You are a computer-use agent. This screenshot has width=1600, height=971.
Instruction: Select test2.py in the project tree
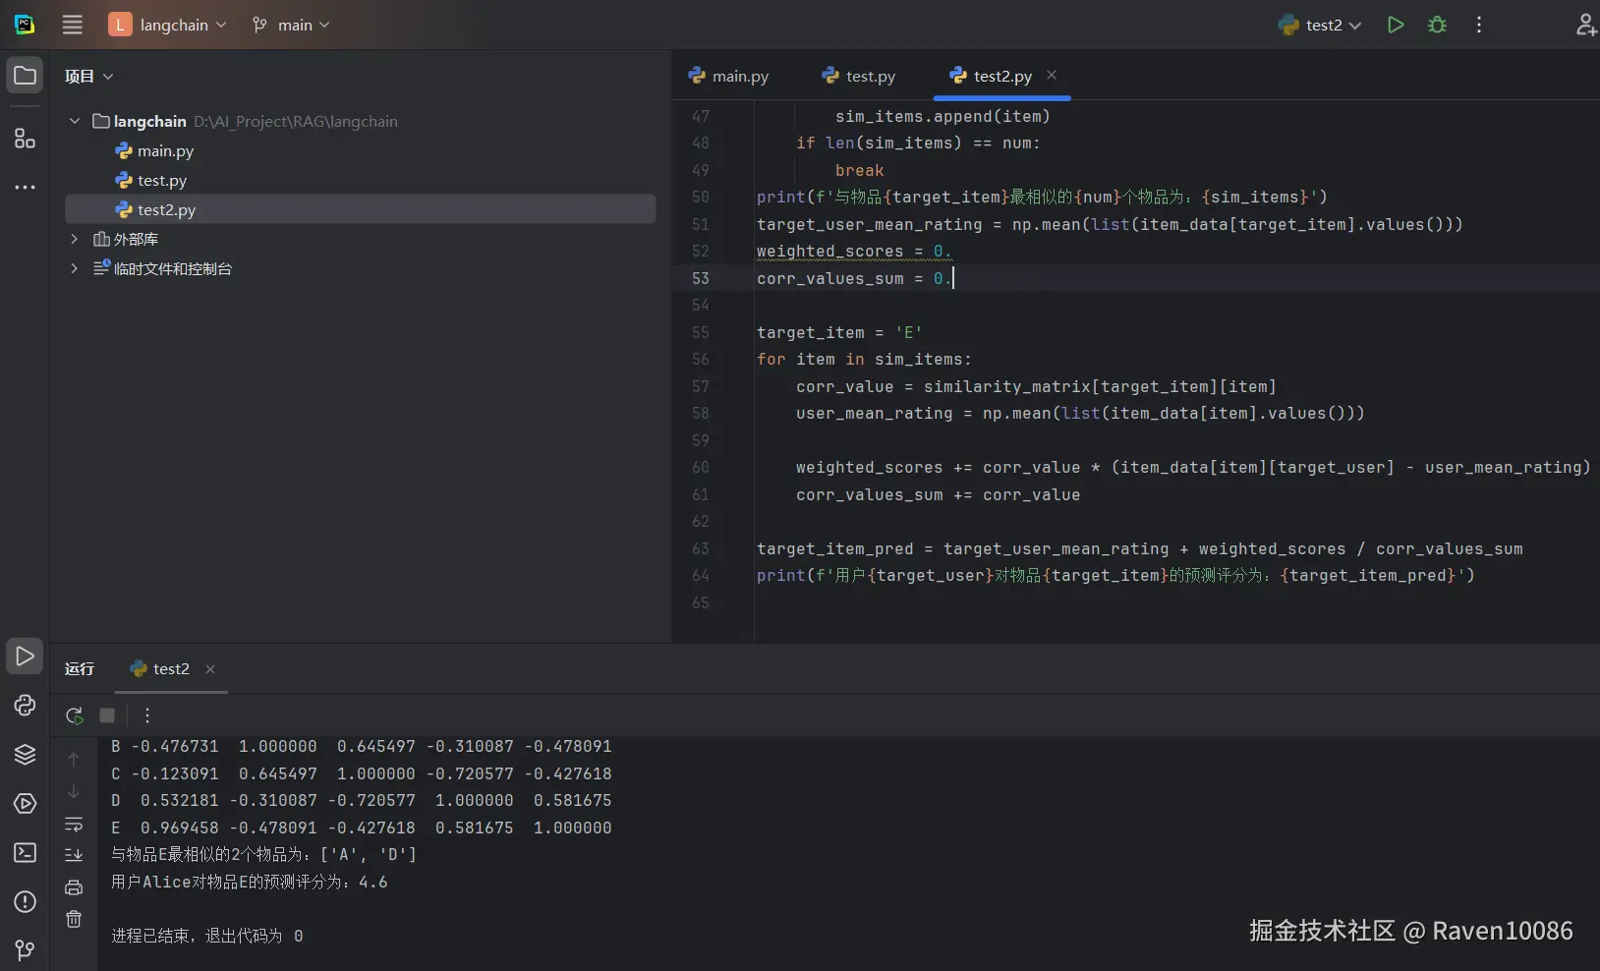360,209
